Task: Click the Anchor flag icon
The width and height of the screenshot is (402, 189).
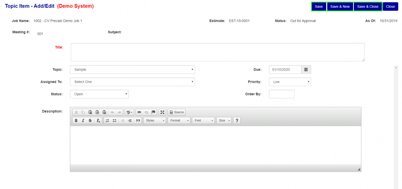Action: coord(153,112)
